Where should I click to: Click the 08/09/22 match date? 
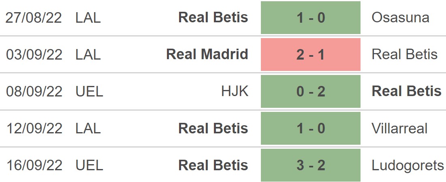click(34, 91)
